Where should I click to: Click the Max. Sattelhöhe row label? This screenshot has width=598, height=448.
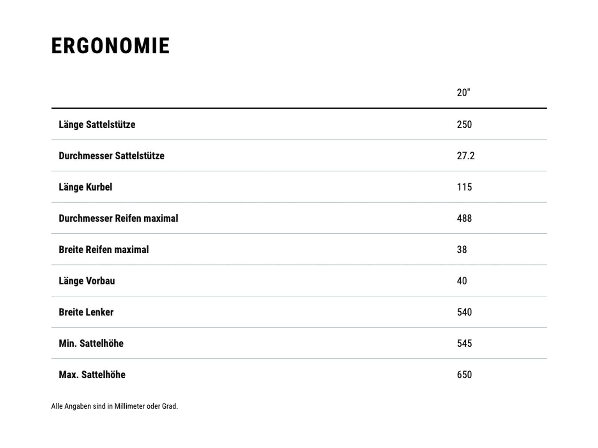[x=92, y=375]
